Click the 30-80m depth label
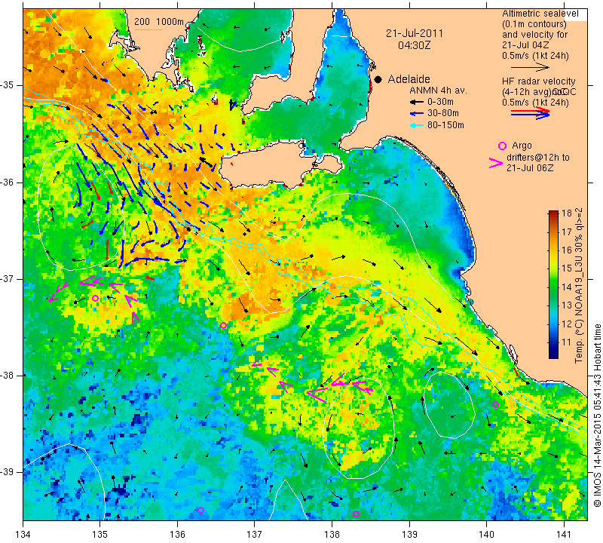The image size is (603, 543). pyautogui.click(x=443, y=114)
